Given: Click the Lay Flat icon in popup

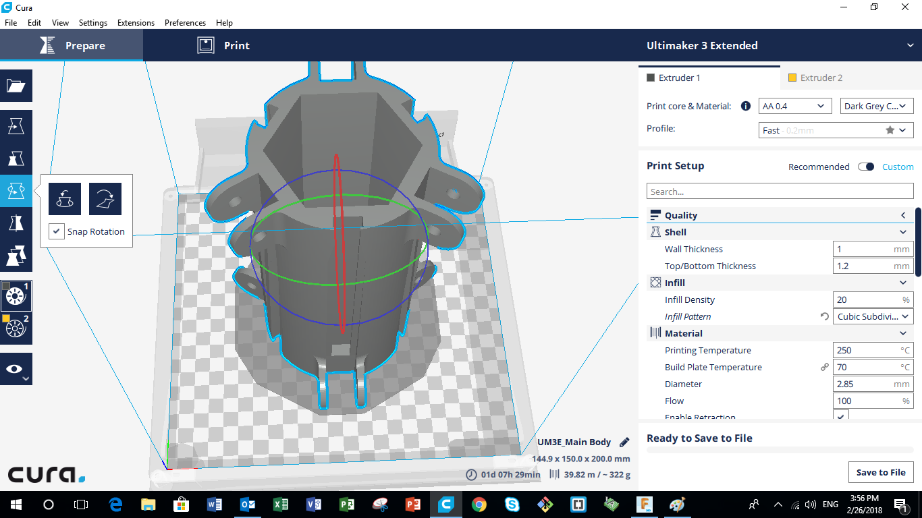Looking at the screenshot, I should 105,199.
